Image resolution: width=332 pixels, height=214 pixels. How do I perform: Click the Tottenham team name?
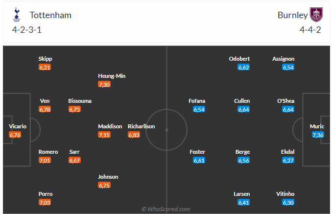tap(50, 15)
